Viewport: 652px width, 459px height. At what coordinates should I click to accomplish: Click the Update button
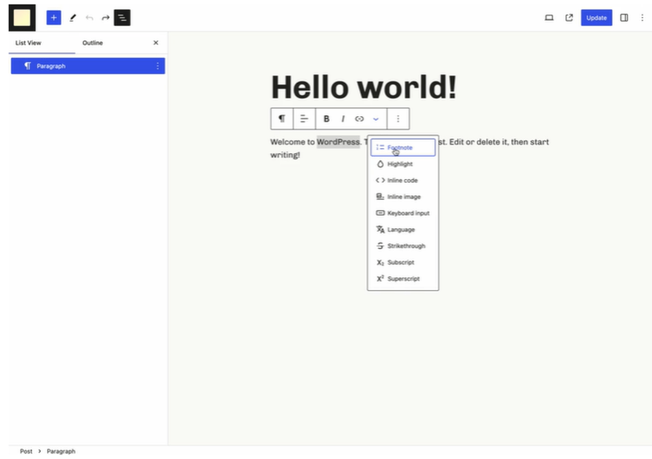596,18
